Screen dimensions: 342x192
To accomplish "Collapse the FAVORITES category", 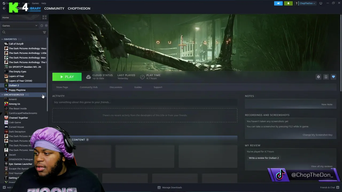I will 2,39.
